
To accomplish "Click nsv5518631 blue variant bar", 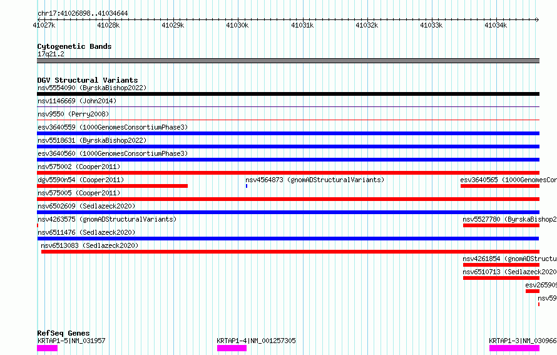I will click(x=288, y=147).
